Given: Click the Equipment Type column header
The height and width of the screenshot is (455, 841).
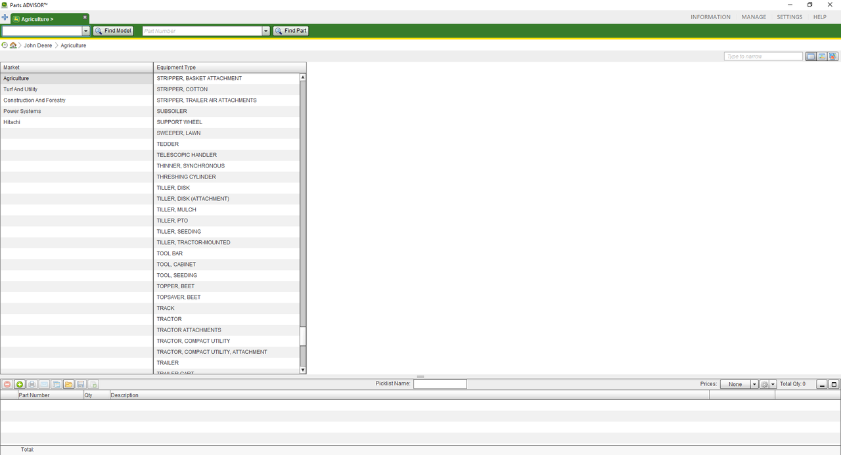Looking at the screenshot, I should (x=229, y=68).
